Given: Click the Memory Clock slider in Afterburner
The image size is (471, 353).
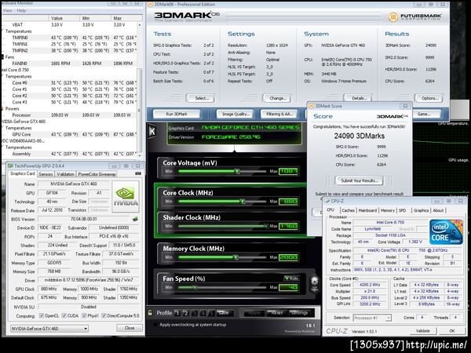Looking at the screenshot, I should tap(222, 257).
